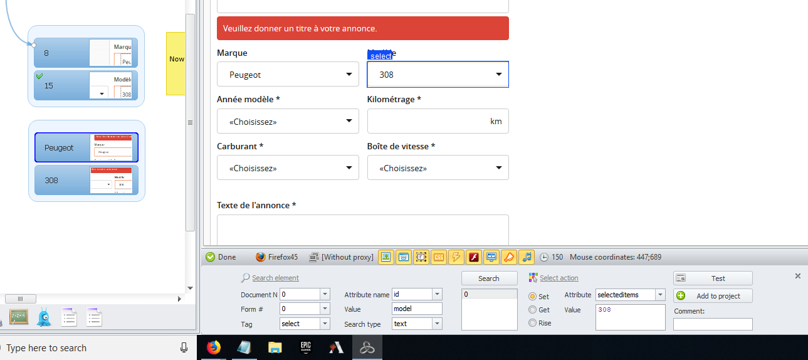808x360 pixels.
Task: Click the Select action colored squares icon
Action: [x=533, y=278]
